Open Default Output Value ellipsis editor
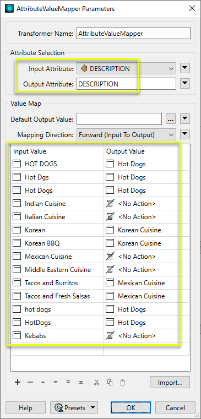Image resolution: width=201 pixels, height=419 pixels. pyautogui.click(x=171, y=119)
